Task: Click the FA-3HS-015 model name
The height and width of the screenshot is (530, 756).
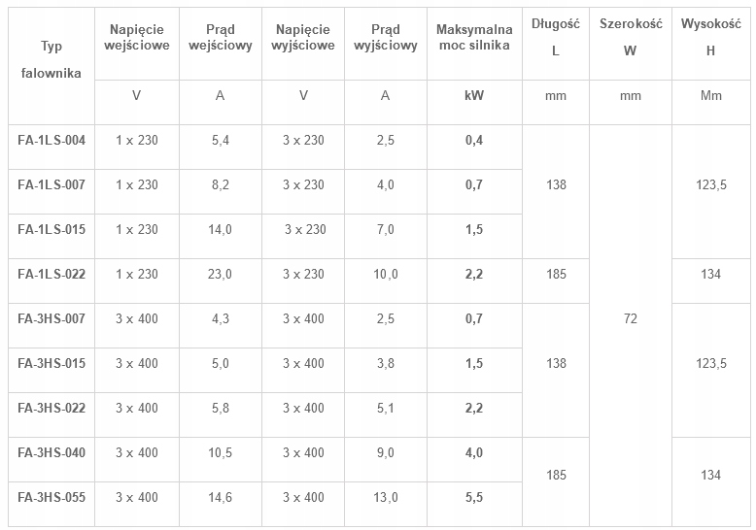Action: point(52,363)
